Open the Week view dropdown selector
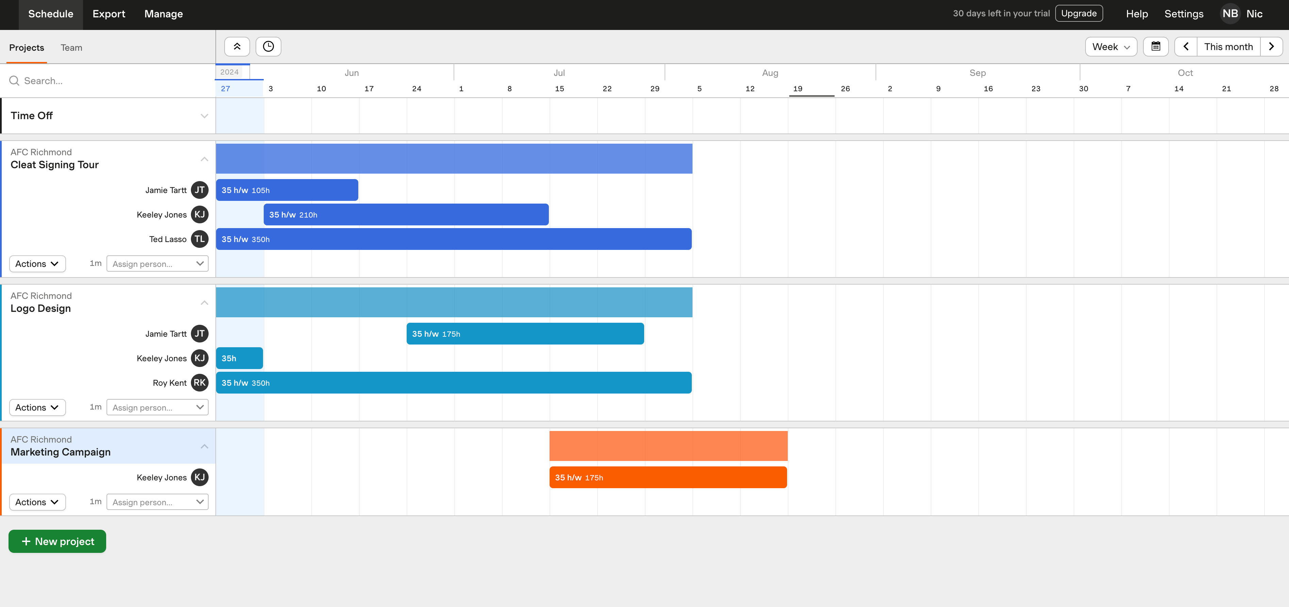The height and width of the screenshot is (607, 1289). [x=1111, y=47]
